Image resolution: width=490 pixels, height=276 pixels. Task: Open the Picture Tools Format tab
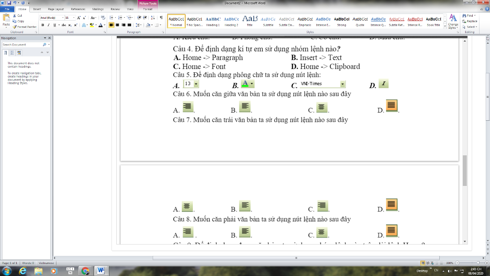148,9
